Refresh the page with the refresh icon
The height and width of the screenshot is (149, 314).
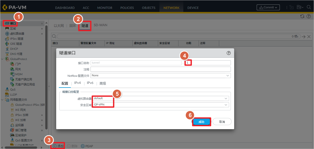point(302,16)
